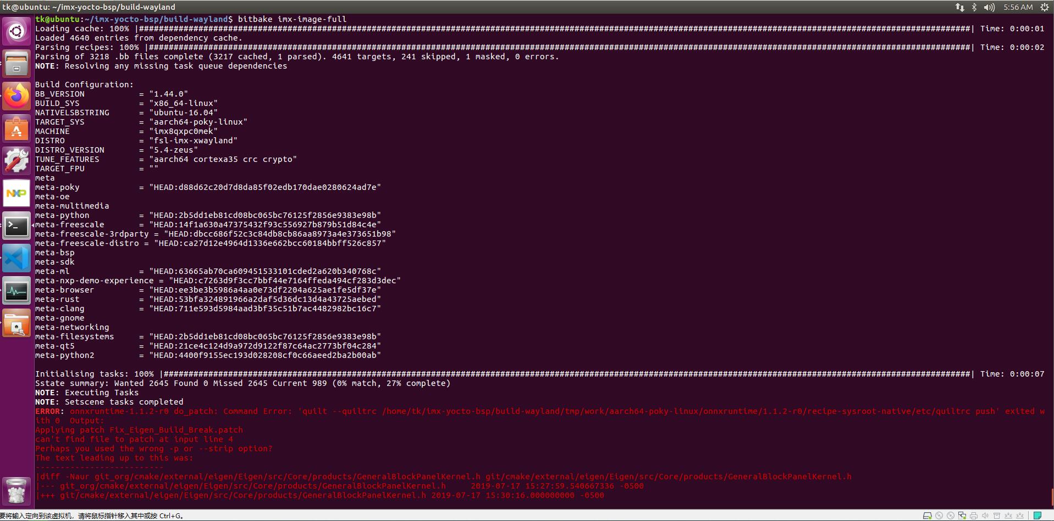Launch Firefox from the dock
The height and width of the screenshot is (521, 1054).
(x=16, y=95)
